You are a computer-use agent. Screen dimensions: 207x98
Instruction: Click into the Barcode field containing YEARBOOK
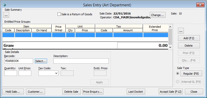(19, 61)
